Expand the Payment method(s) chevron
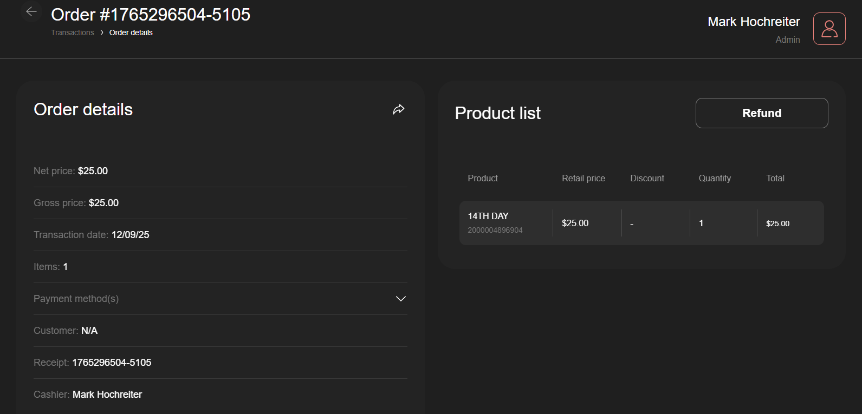The width and height of the screenshot is (862, 414). [401, 299]
